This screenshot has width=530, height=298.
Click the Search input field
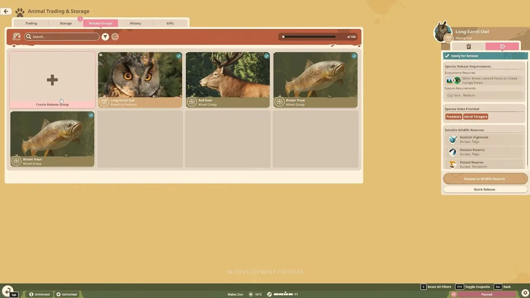62,37
